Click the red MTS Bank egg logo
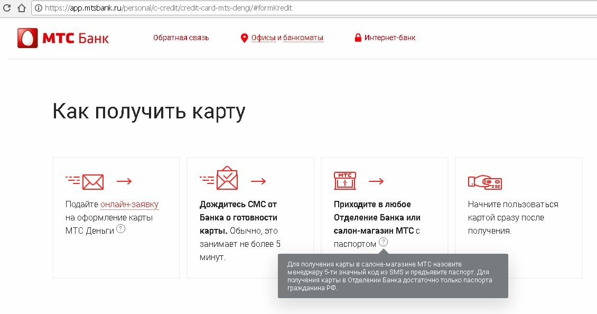The image size is (597, 314). pos(27,38)
